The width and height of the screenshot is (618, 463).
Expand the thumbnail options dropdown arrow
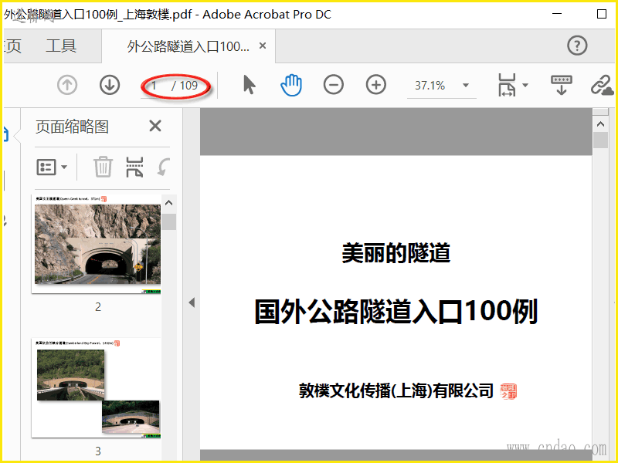64,167
